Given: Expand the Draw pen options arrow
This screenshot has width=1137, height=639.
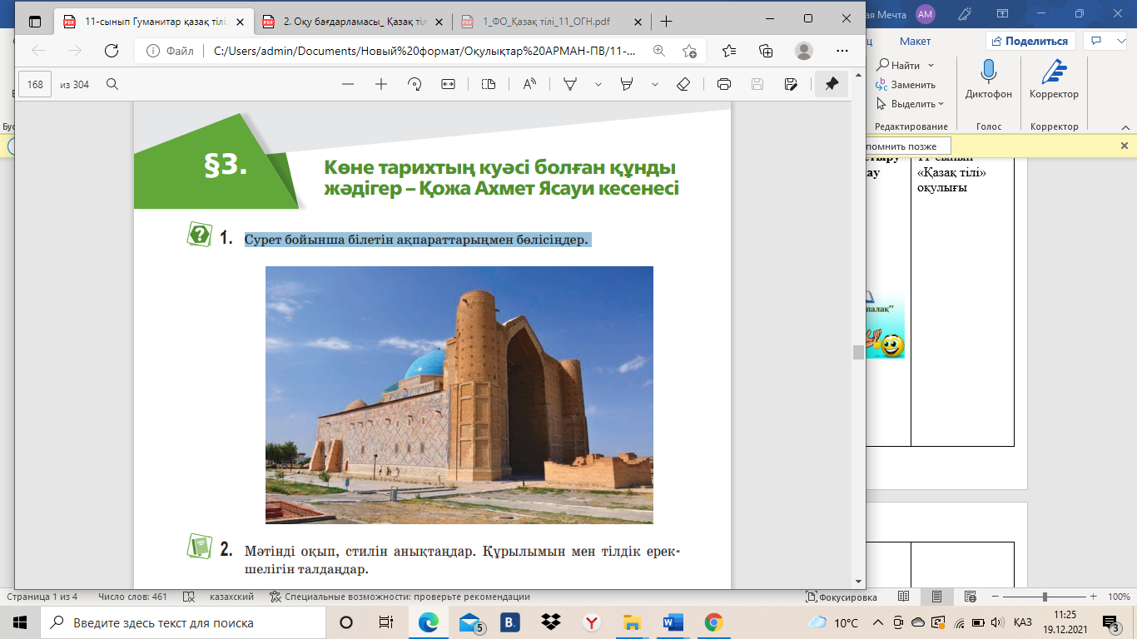Looking at the screenshot, I should coord(598,84).
